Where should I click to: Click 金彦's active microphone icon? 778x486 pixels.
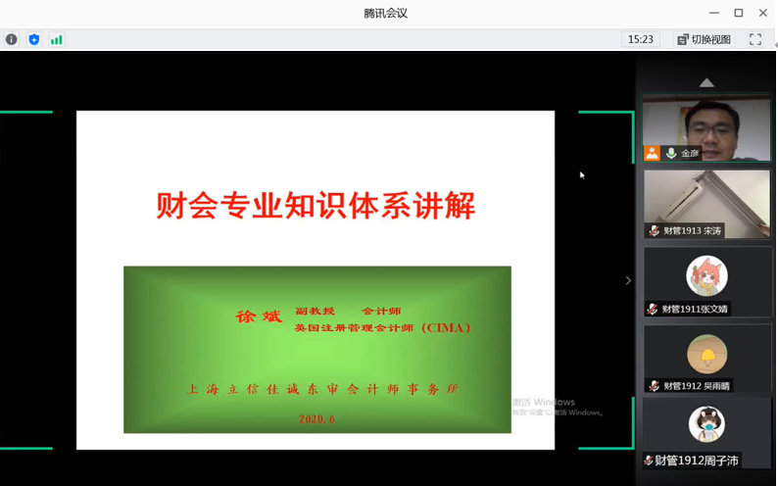[671, 153]
